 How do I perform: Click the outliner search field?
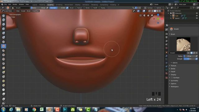pos(183,8)
